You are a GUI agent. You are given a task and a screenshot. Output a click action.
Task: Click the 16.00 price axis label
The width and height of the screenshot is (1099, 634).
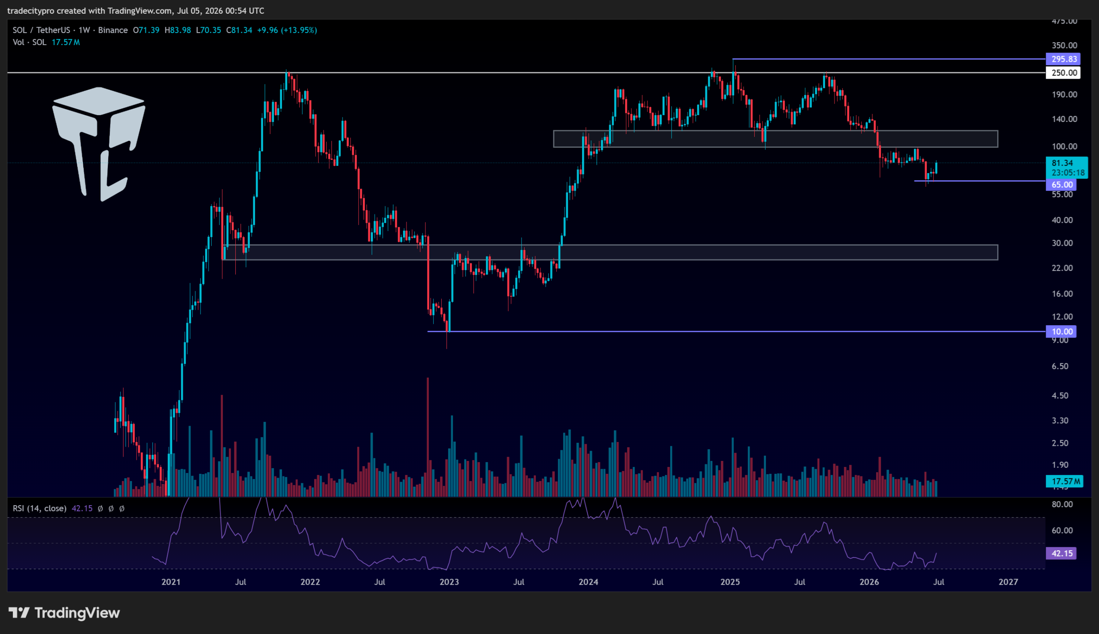(x=1062, y=293)
